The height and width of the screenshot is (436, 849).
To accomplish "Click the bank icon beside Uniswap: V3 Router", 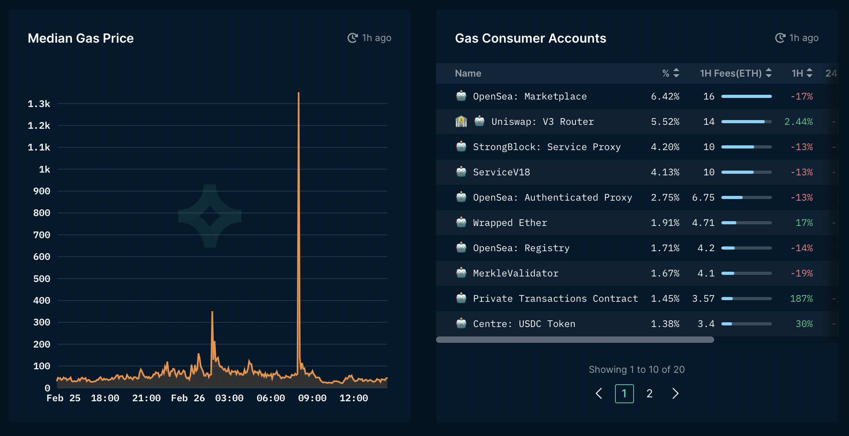I will [x=461, y=121].
